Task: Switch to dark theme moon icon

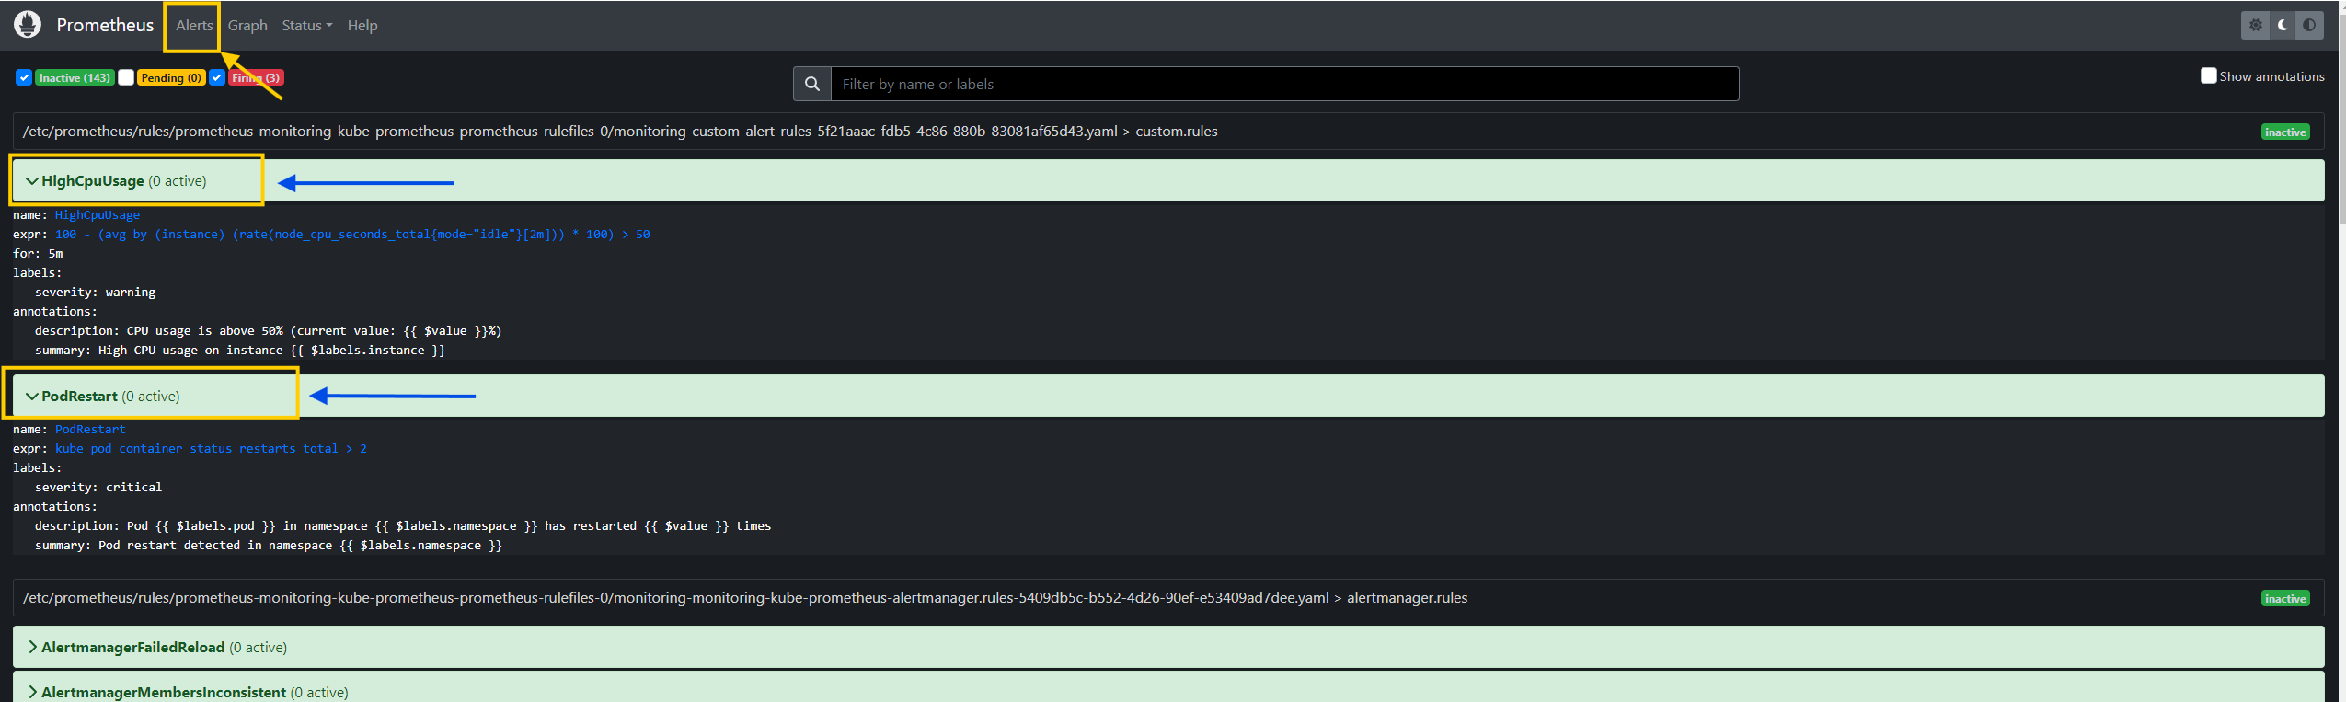Action: (2283, 25)
